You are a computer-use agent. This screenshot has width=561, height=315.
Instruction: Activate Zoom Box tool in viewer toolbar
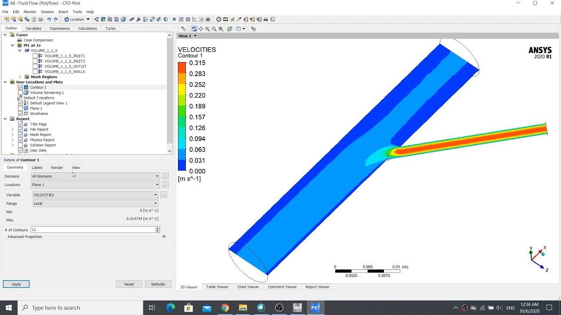click(x=214, y=29)
